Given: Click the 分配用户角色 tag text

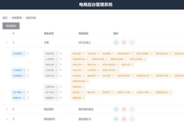Looking at the screenshot, I should pos(143,92).
